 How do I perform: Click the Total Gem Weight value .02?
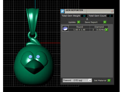pyautogui.click(x=84, y=16)
